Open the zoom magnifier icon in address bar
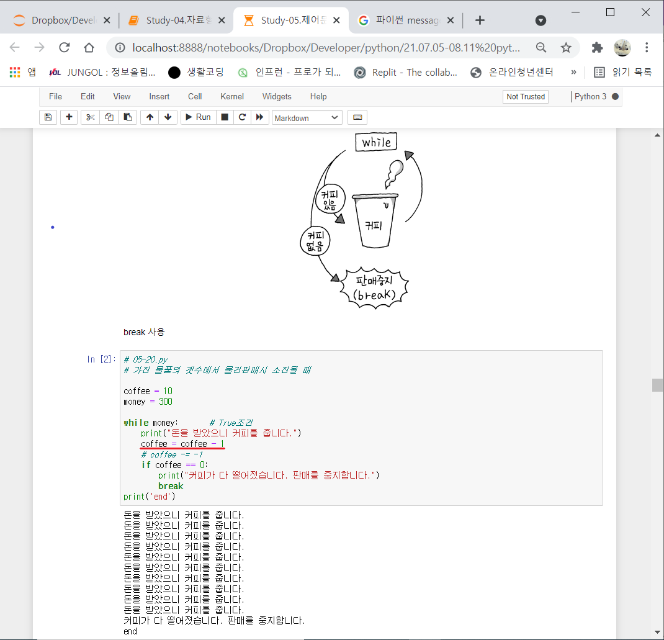664x640 pixels. (x=541, y=47)
